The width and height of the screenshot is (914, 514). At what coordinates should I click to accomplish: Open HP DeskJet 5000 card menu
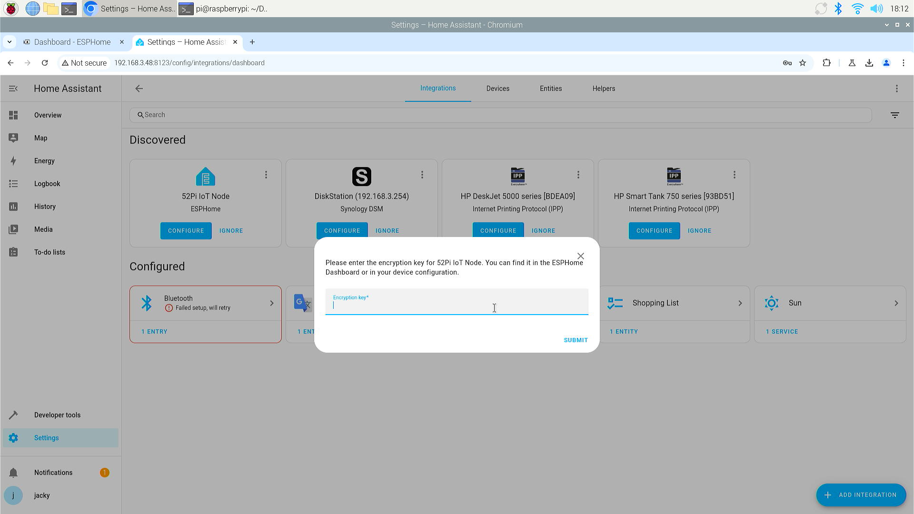(x=578, y=175)
